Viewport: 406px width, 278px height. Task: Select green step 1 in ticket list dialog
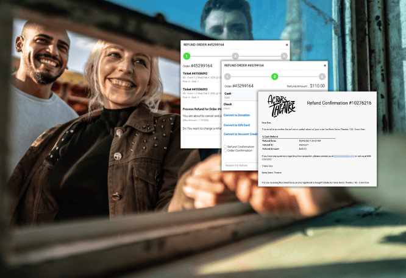pyautogui.click(x=187, y=56)
